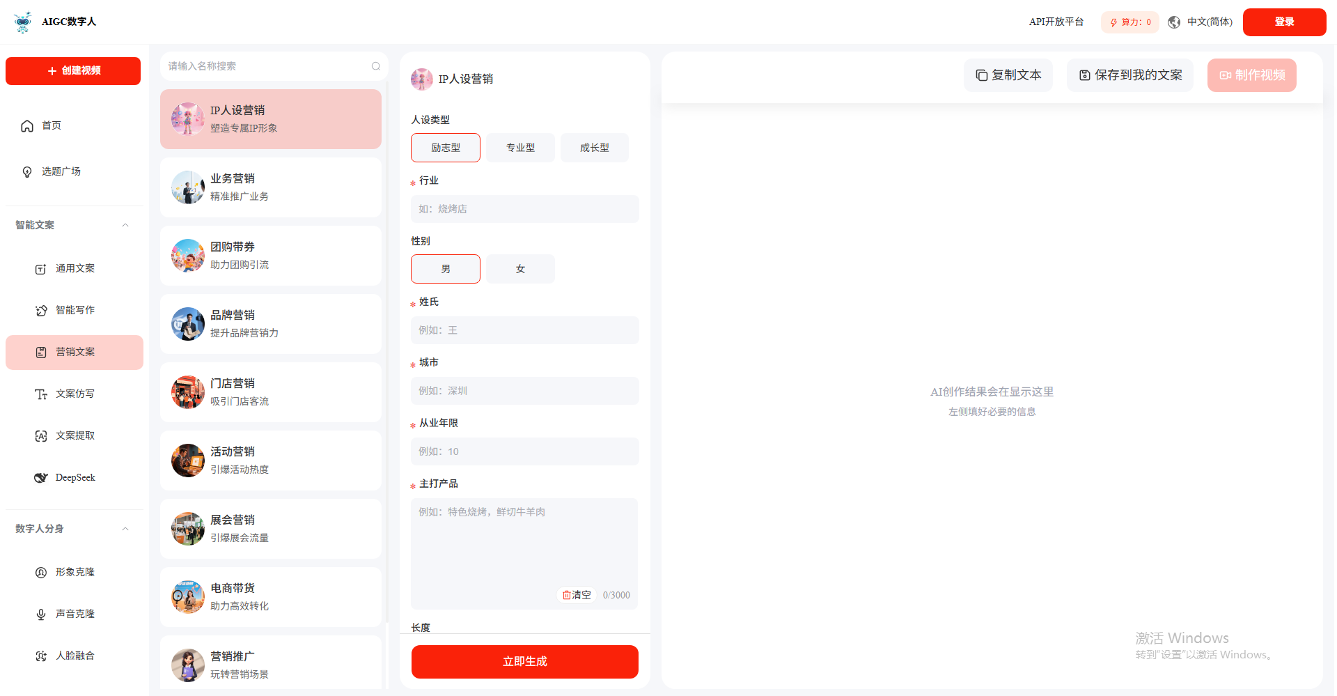Click the search magnifier icon in name search
The height and width of the screenshot is (696, 1337).
tap(376, 66)
